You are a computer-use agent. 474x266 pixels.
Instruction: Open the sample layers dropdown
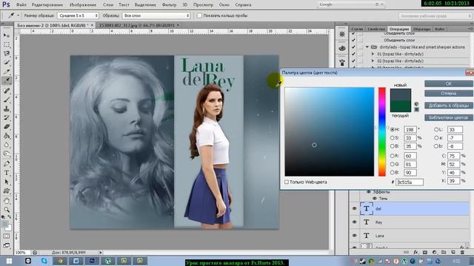156,16
